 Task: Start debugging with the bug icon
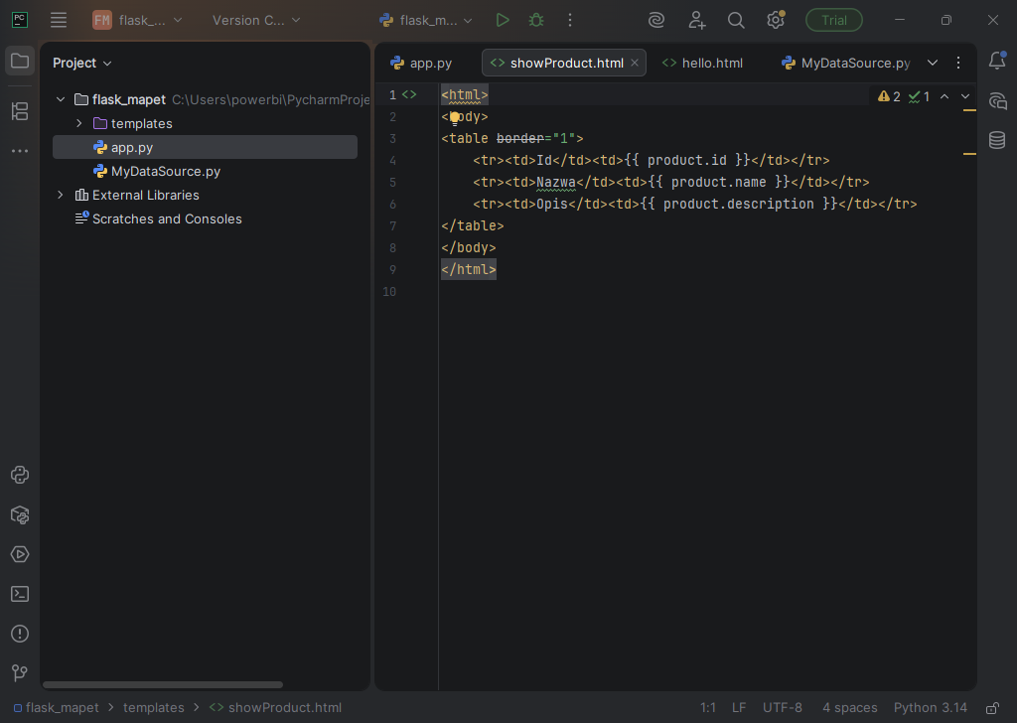pos(535,20)
